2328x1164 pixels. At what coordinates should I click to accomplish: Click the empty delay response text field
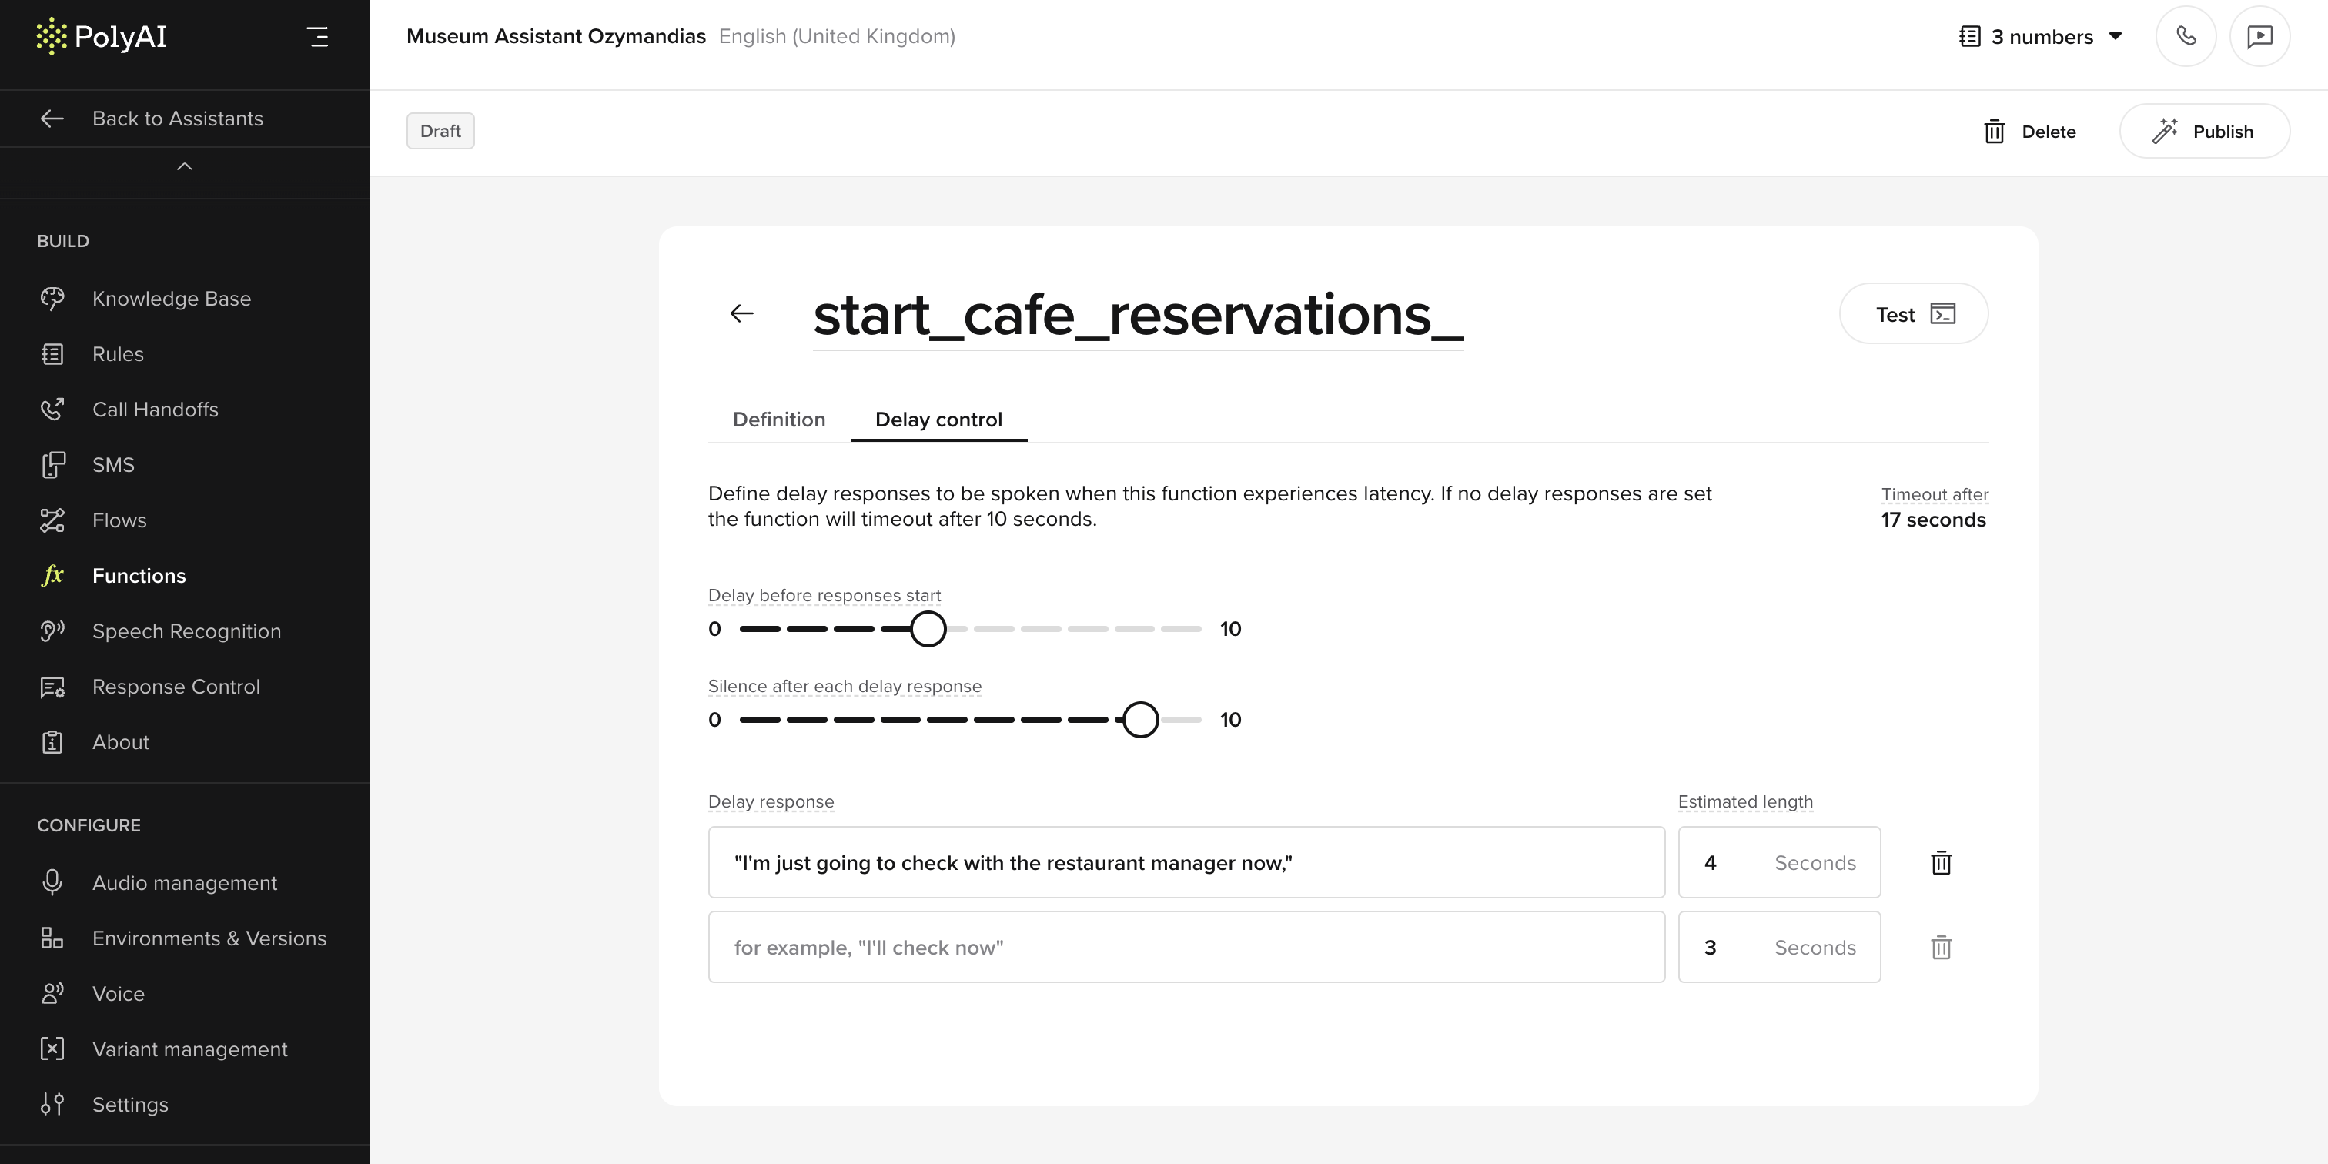click(1186, 947)
